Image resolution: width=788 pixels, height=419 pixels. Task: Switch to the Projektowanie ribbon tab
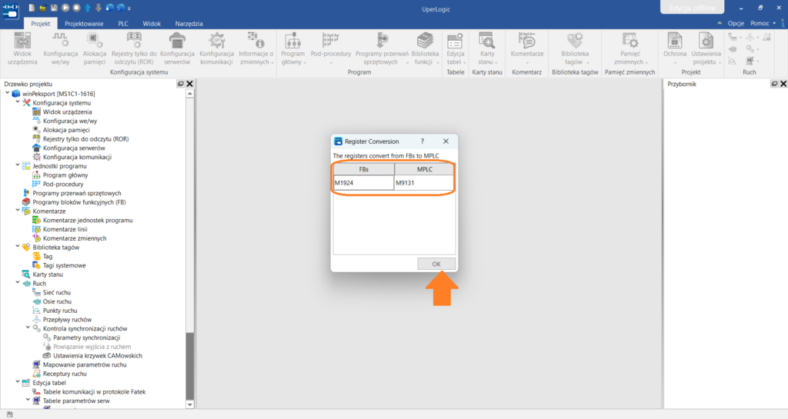click(84, 24)
